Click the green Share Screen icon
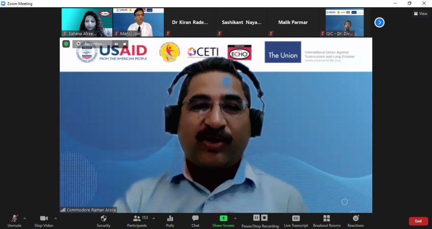 [x=223, y=218]
